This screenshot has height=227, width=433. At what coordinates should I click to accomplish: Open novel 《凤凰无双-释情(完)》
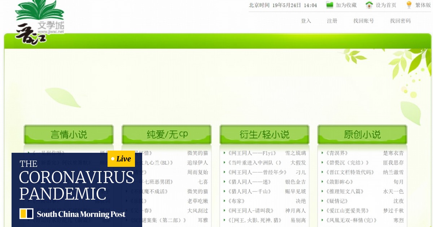351,220
